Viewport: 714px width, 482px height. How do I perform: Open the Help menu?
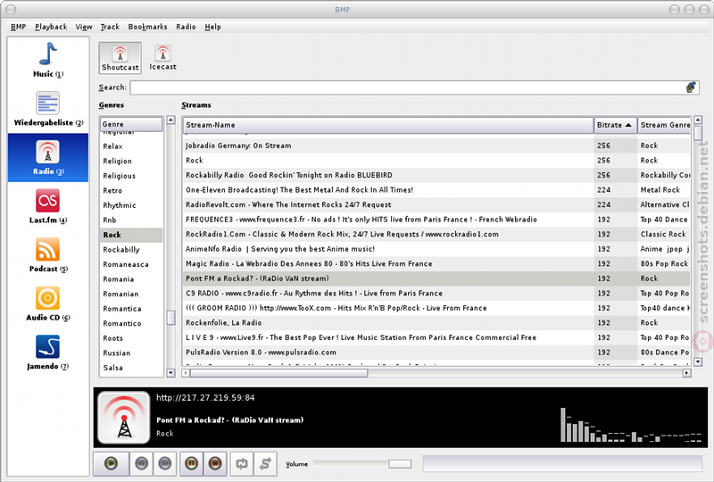click(x=212, y=27)
